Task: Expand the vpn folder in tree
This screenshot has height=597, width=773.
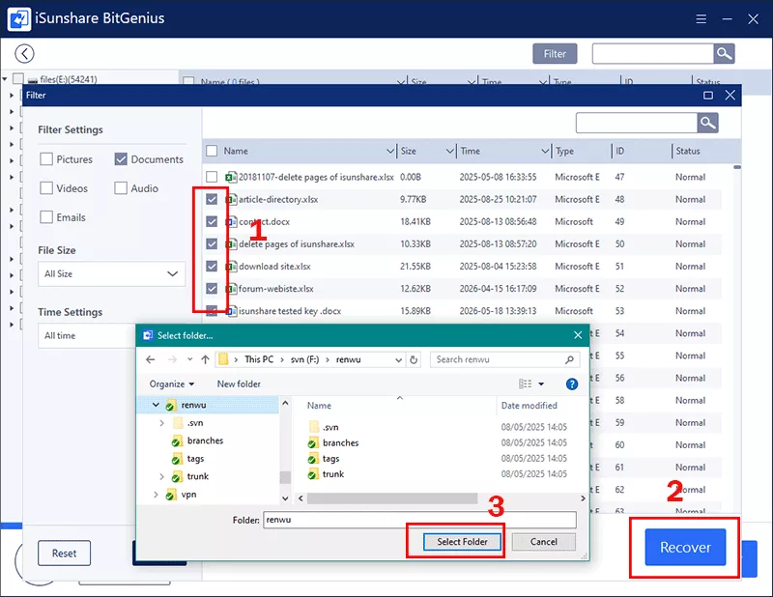Action: (x=156, y=495)
